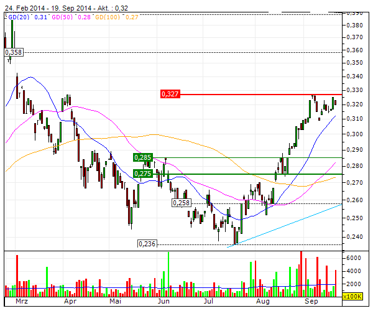Click the green 0,275 support label
This screenshot has width=373, height=311.
point(143,174)
